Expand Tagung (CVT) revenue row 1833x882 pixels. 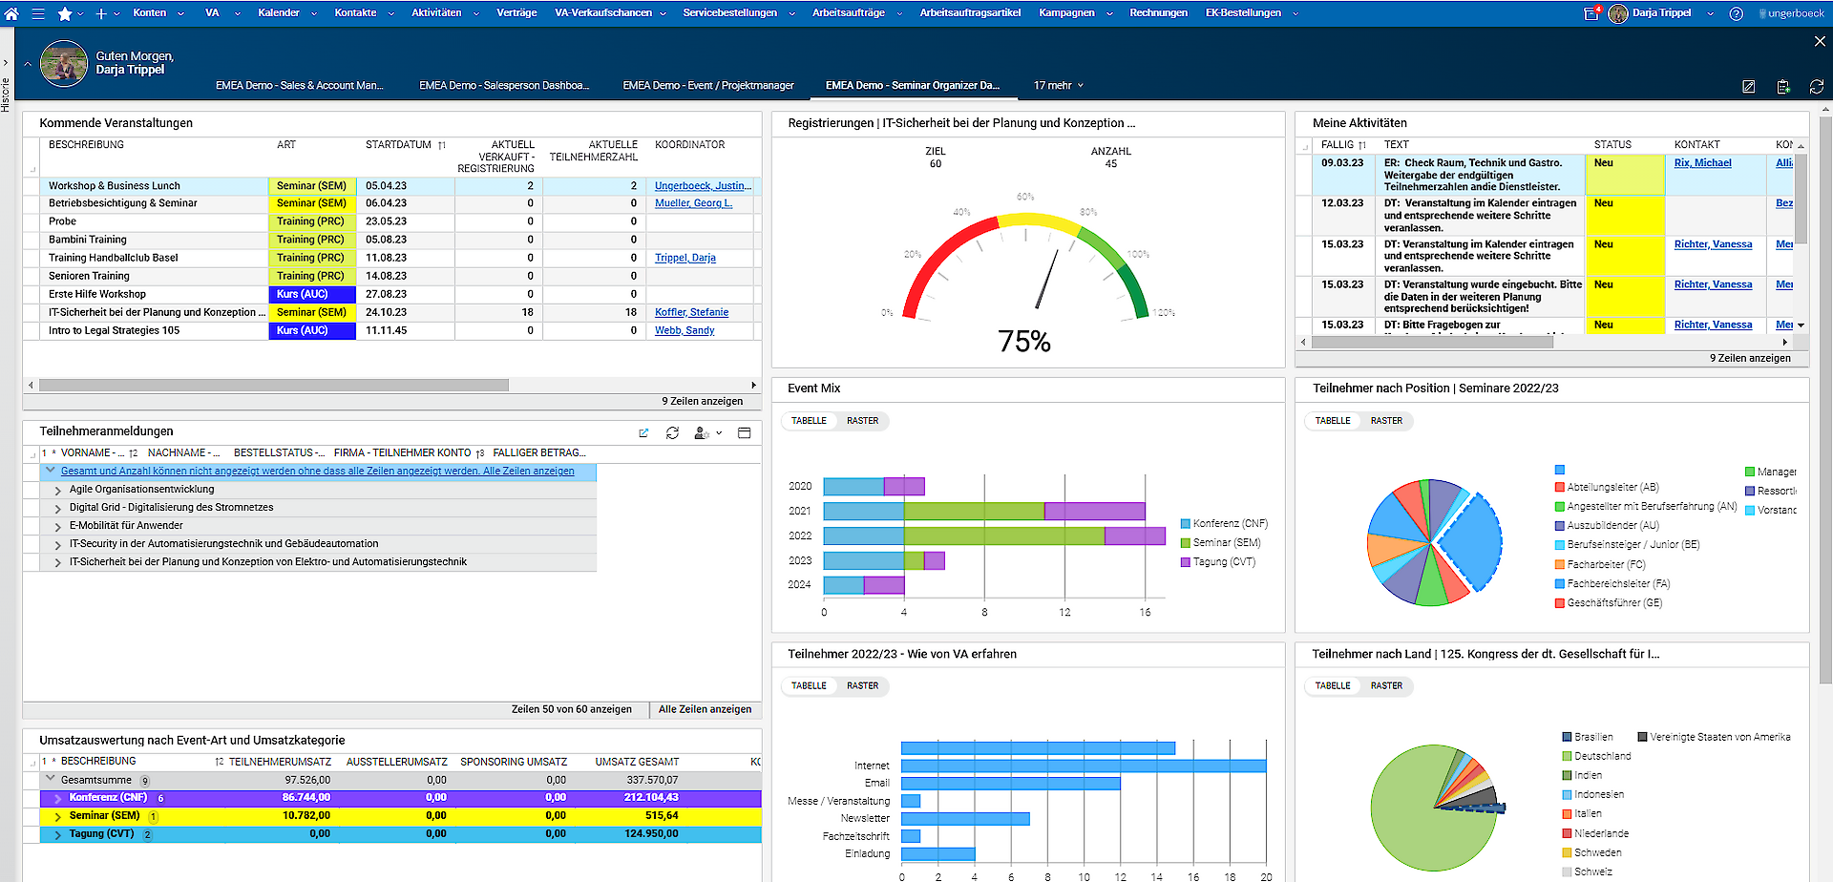click(57, 834)
